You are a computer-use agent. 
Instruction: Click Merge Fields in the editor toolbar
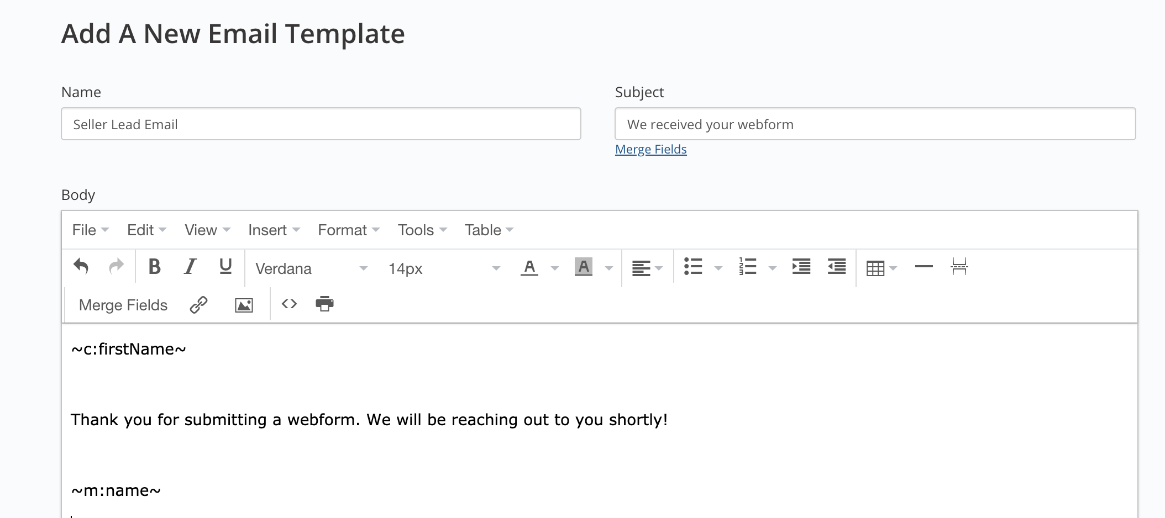point(123,304)
